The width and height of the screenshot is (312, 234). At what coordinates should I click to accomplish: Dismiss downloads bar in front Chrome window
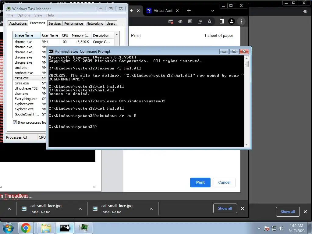[242, 208]
